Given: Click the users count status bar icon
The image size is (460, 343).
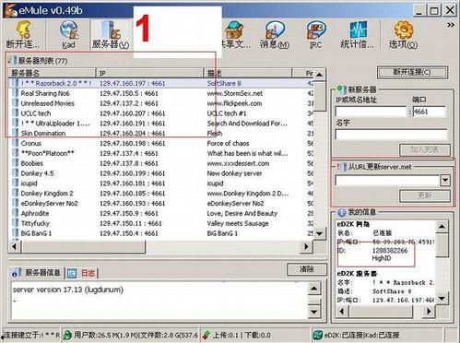Looking at the screenshot, I should (67, 335).
